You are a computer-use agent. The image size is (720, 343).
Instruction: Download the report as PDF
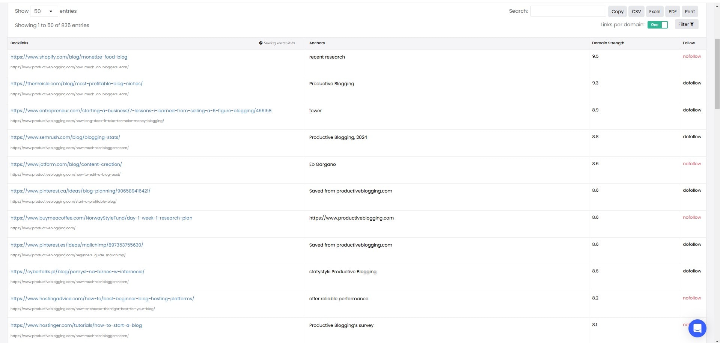pos(672,11)
